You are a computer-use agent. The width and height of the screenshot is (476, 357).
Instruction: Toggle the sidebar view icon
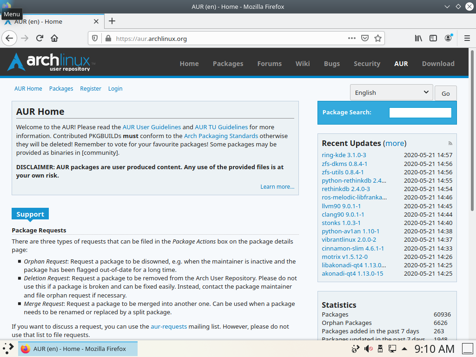tap(433, 38)
